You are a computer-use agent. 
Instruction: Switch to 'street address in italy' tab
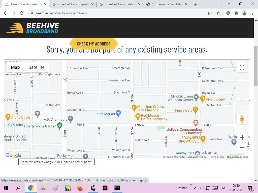[x=119, y=4]
